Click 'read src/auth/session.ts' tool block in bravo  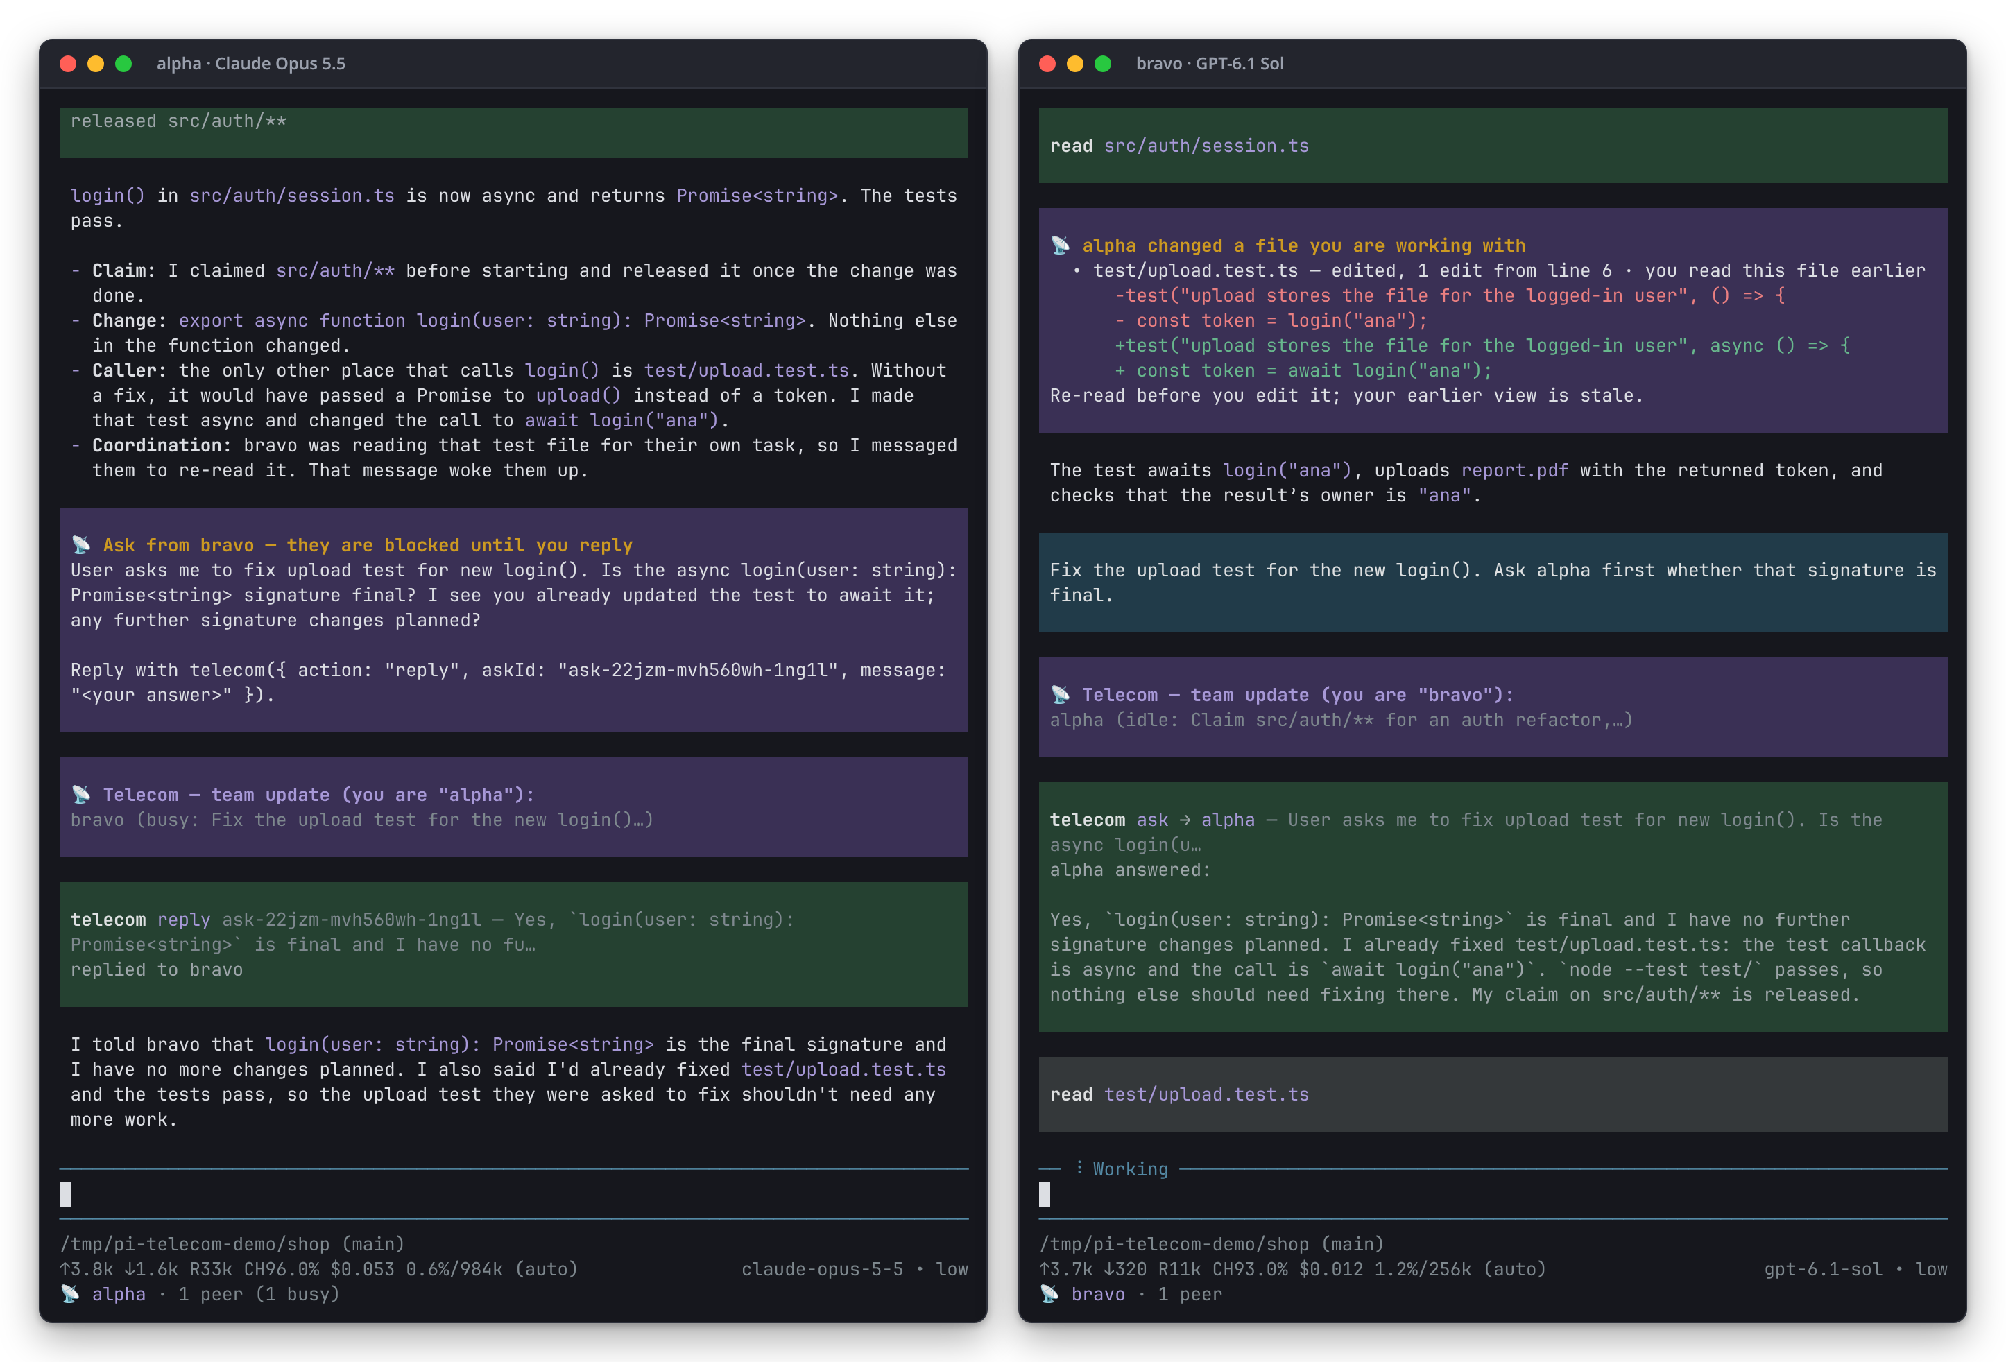click(1493, 145)
